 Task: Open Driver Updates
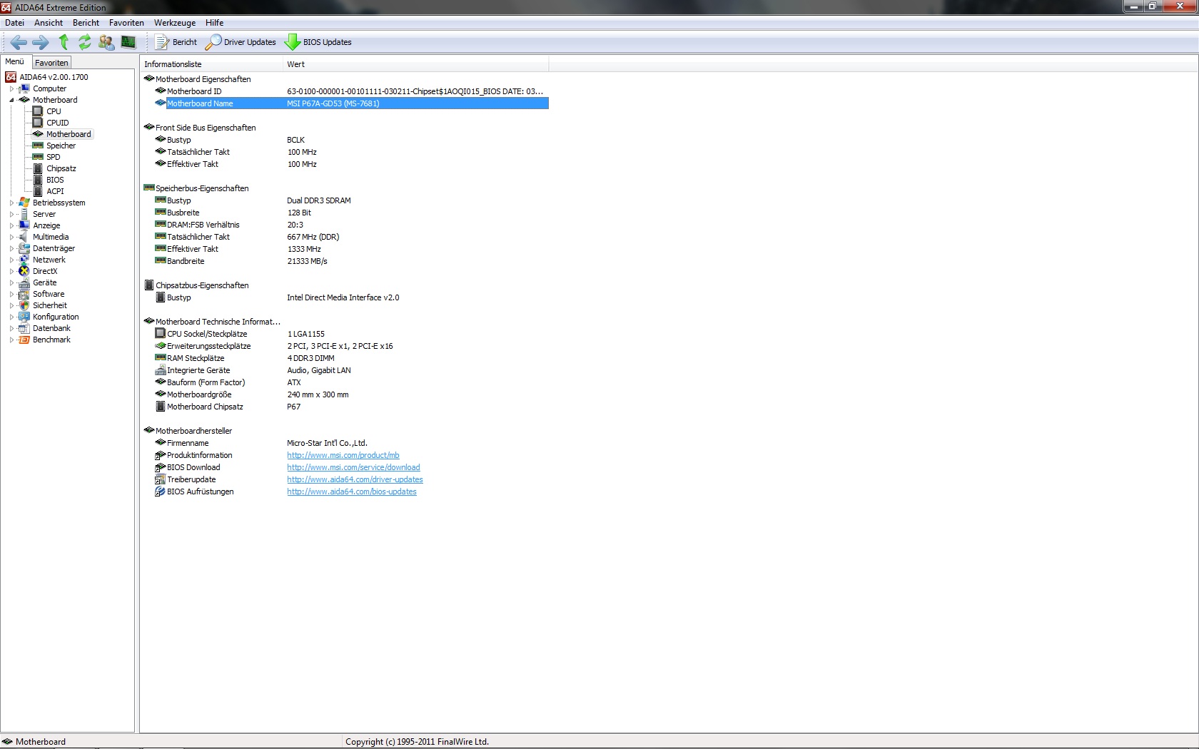[x=241, y=42]
